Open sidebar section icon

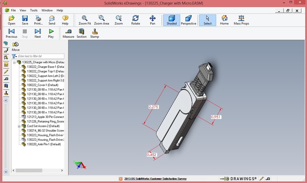pyautogui.click(x=6, y=86)
